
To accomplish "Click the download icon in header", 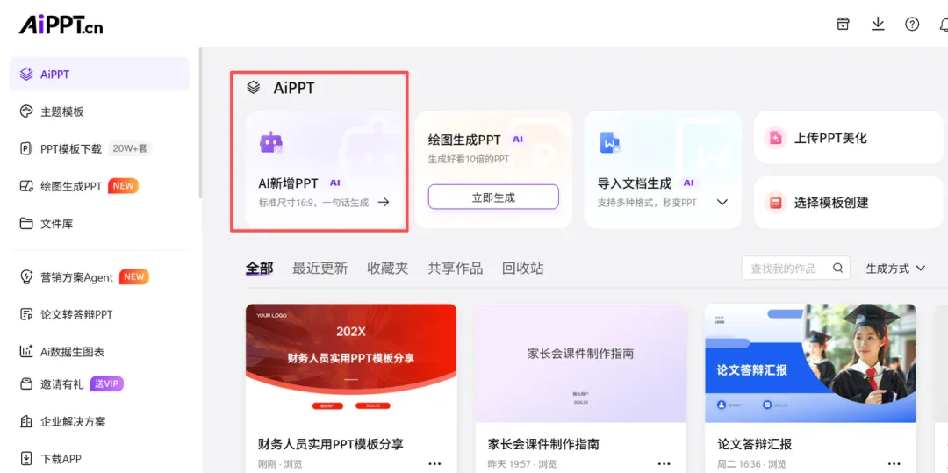I will click(877, 24).
